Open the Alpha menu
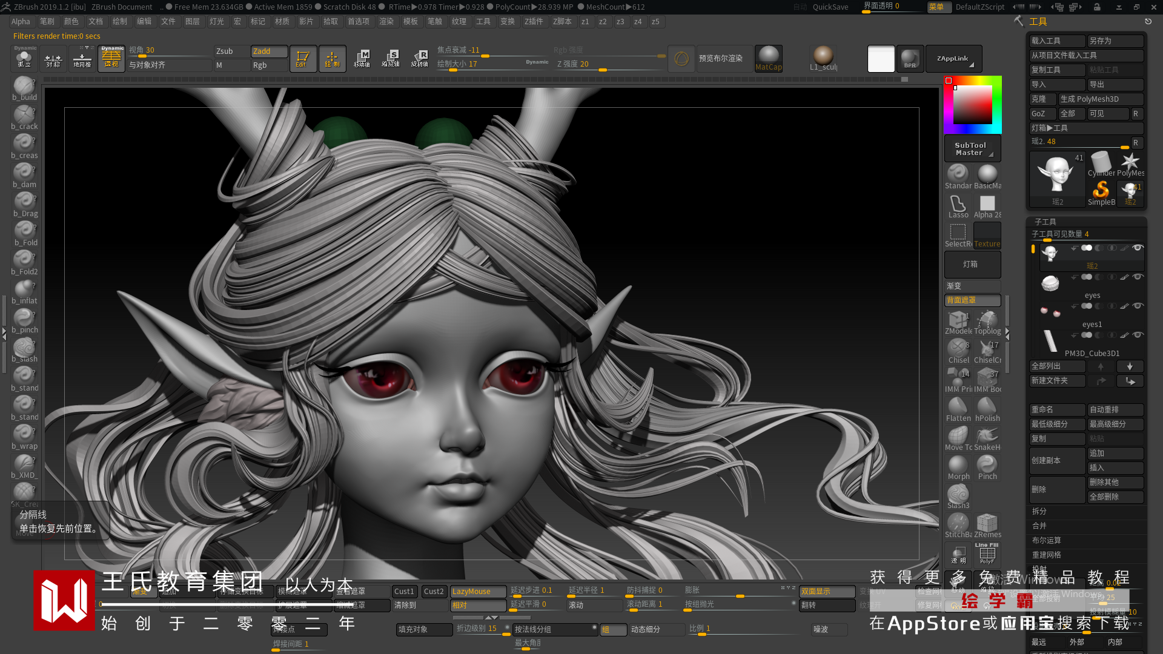The height and width of the screenshot is (654, 1163). click(21, 22)
